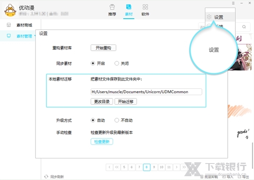Screen dimensions: 254x180
Task: Go to page 7
Action: point(139,167)
